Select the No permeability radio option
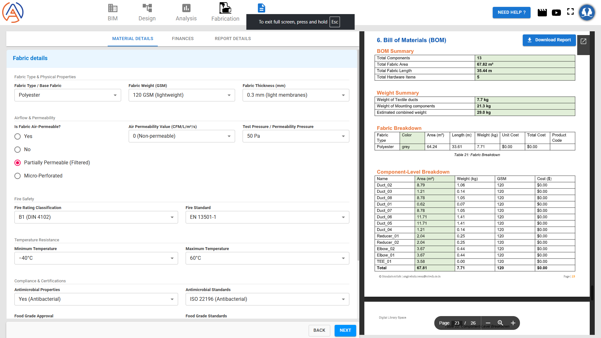 18,150
